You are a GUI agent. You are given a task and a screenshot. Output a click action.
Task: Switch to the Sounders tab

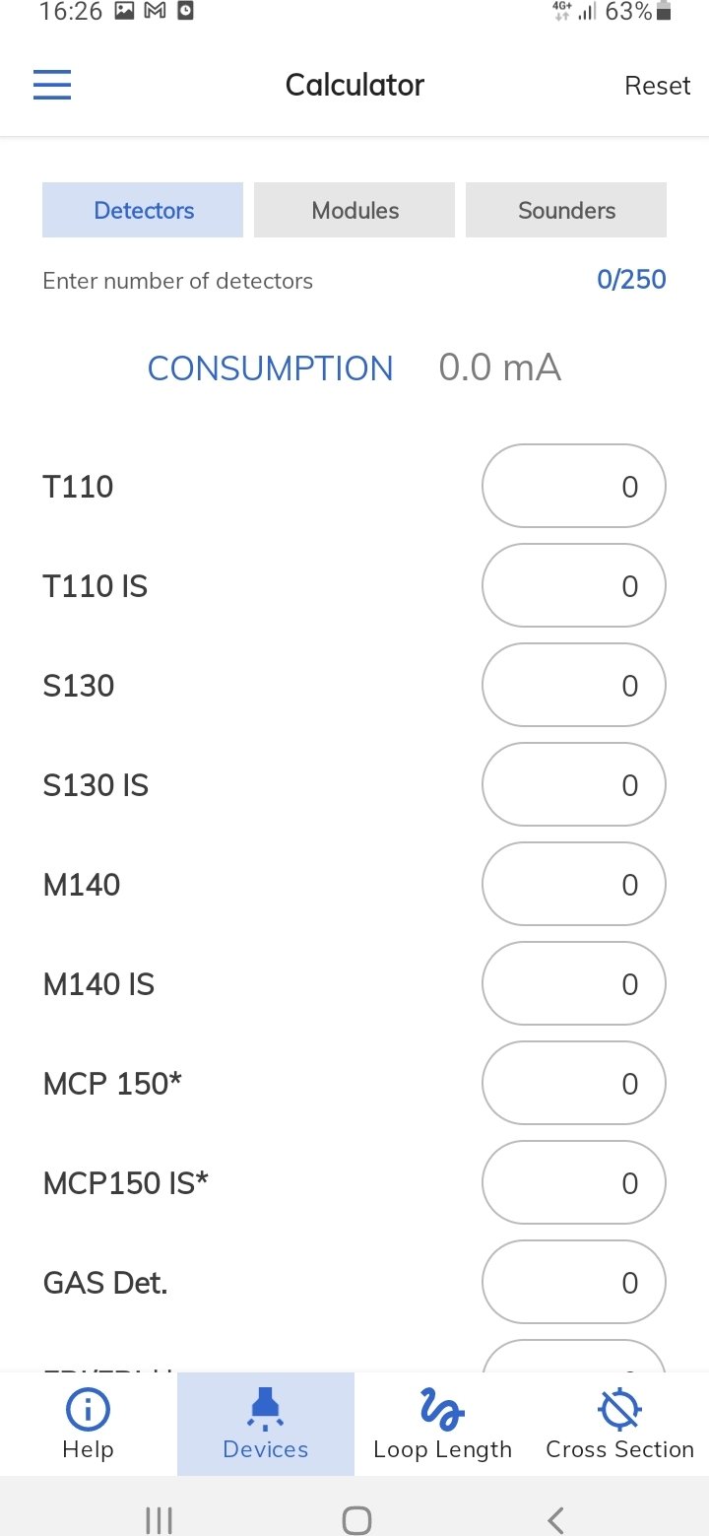(x=566, y=210)
